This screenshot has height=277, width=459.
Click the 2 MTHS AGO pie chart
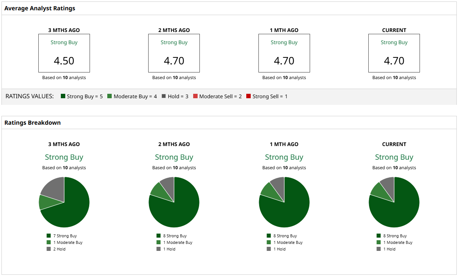pos(174,202)
